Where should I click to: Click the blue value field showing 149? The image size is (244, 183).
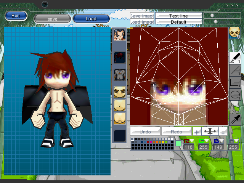[x=218, y=147]
